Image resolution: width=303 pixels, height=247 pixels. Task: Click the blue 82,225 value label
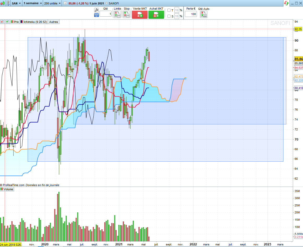pyautogui.click(x=299, y=80)
